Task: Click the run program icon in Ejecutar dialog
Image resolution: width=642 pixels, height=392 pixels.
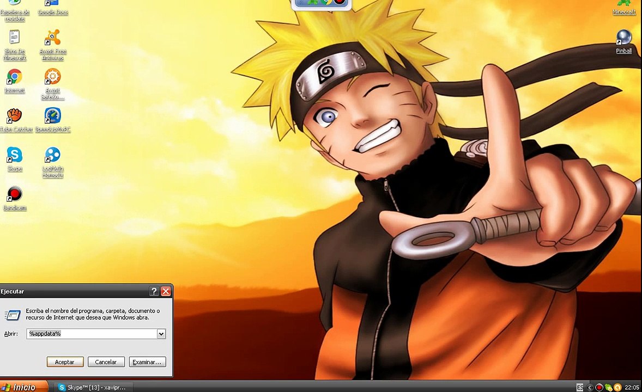Action: 13,315
